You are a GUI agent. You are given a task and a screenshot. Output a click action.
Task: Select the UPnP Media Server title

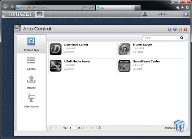(x=77, y=61)
